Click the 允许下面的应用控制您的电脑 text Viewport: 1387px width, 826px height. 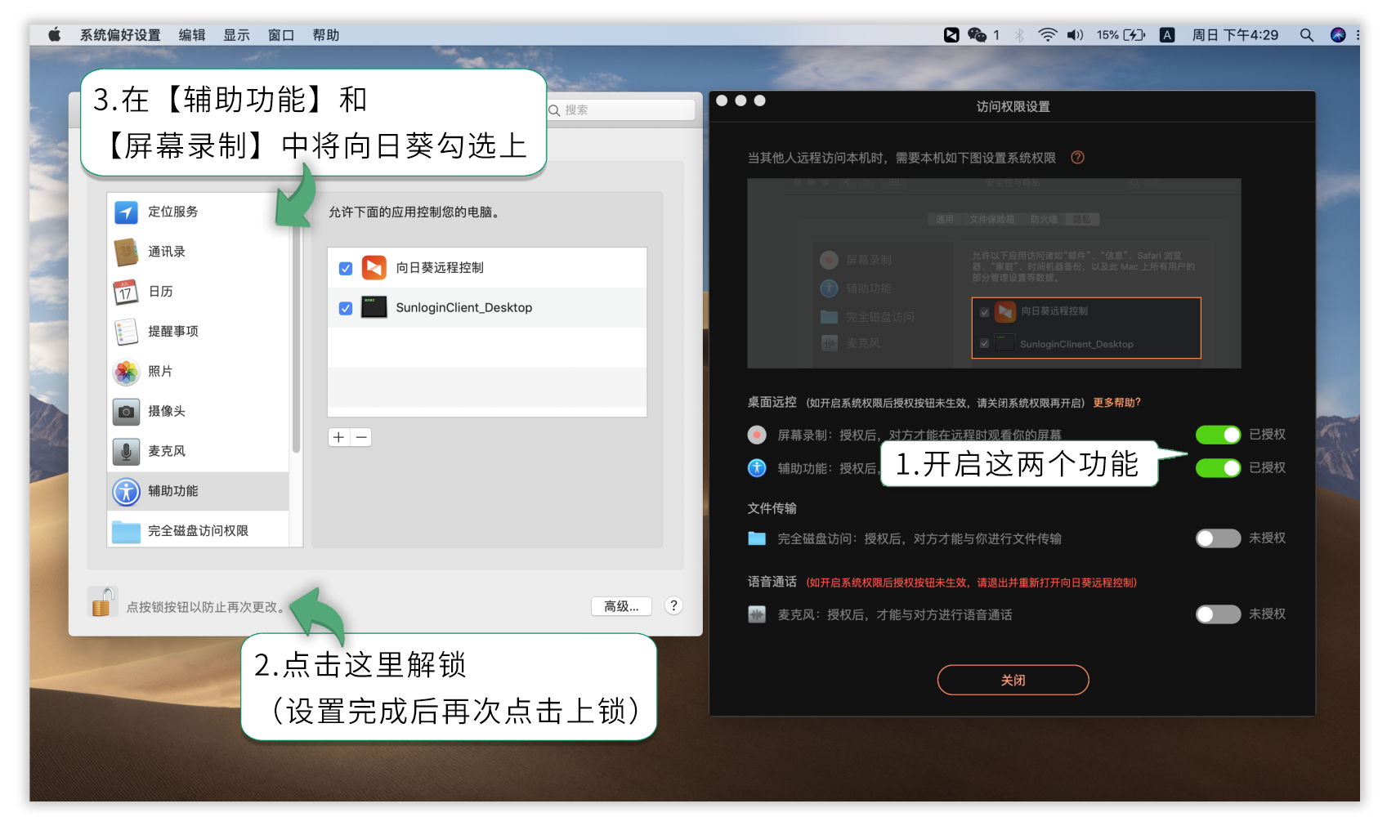coord(416,212)
